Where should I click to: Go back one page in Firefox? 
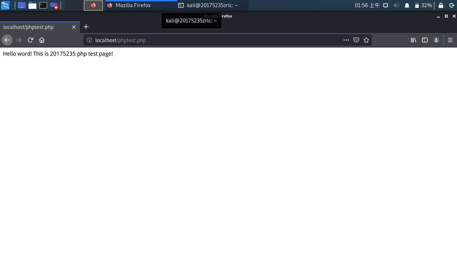(x=7, y=40)
